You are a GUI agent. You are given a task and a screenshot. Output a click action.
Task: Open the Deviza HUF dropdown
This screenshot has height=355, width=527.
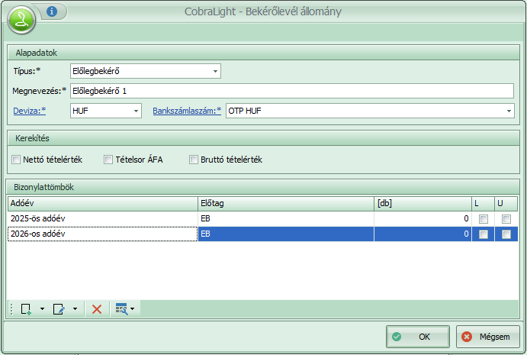point(137,111)
